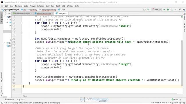186x104 pixels.
Task: Click the Client breadcrumb below the editor
Action: point(25,96)
